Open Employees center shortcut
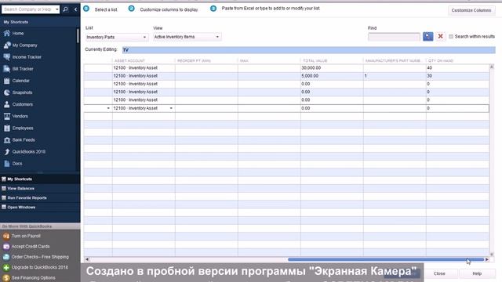The width and height of the screenshot is (502, 282). pos(23,128)
